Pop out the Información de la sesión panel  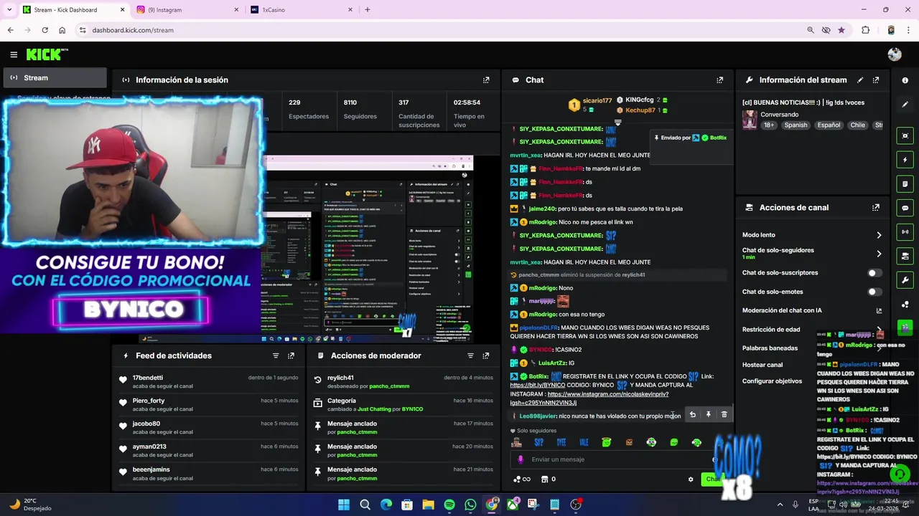(486, 80)
